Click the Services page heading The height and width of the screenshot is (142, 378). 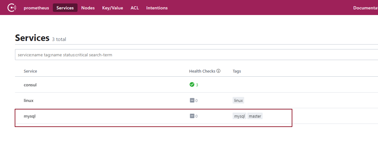pos(32,38)
